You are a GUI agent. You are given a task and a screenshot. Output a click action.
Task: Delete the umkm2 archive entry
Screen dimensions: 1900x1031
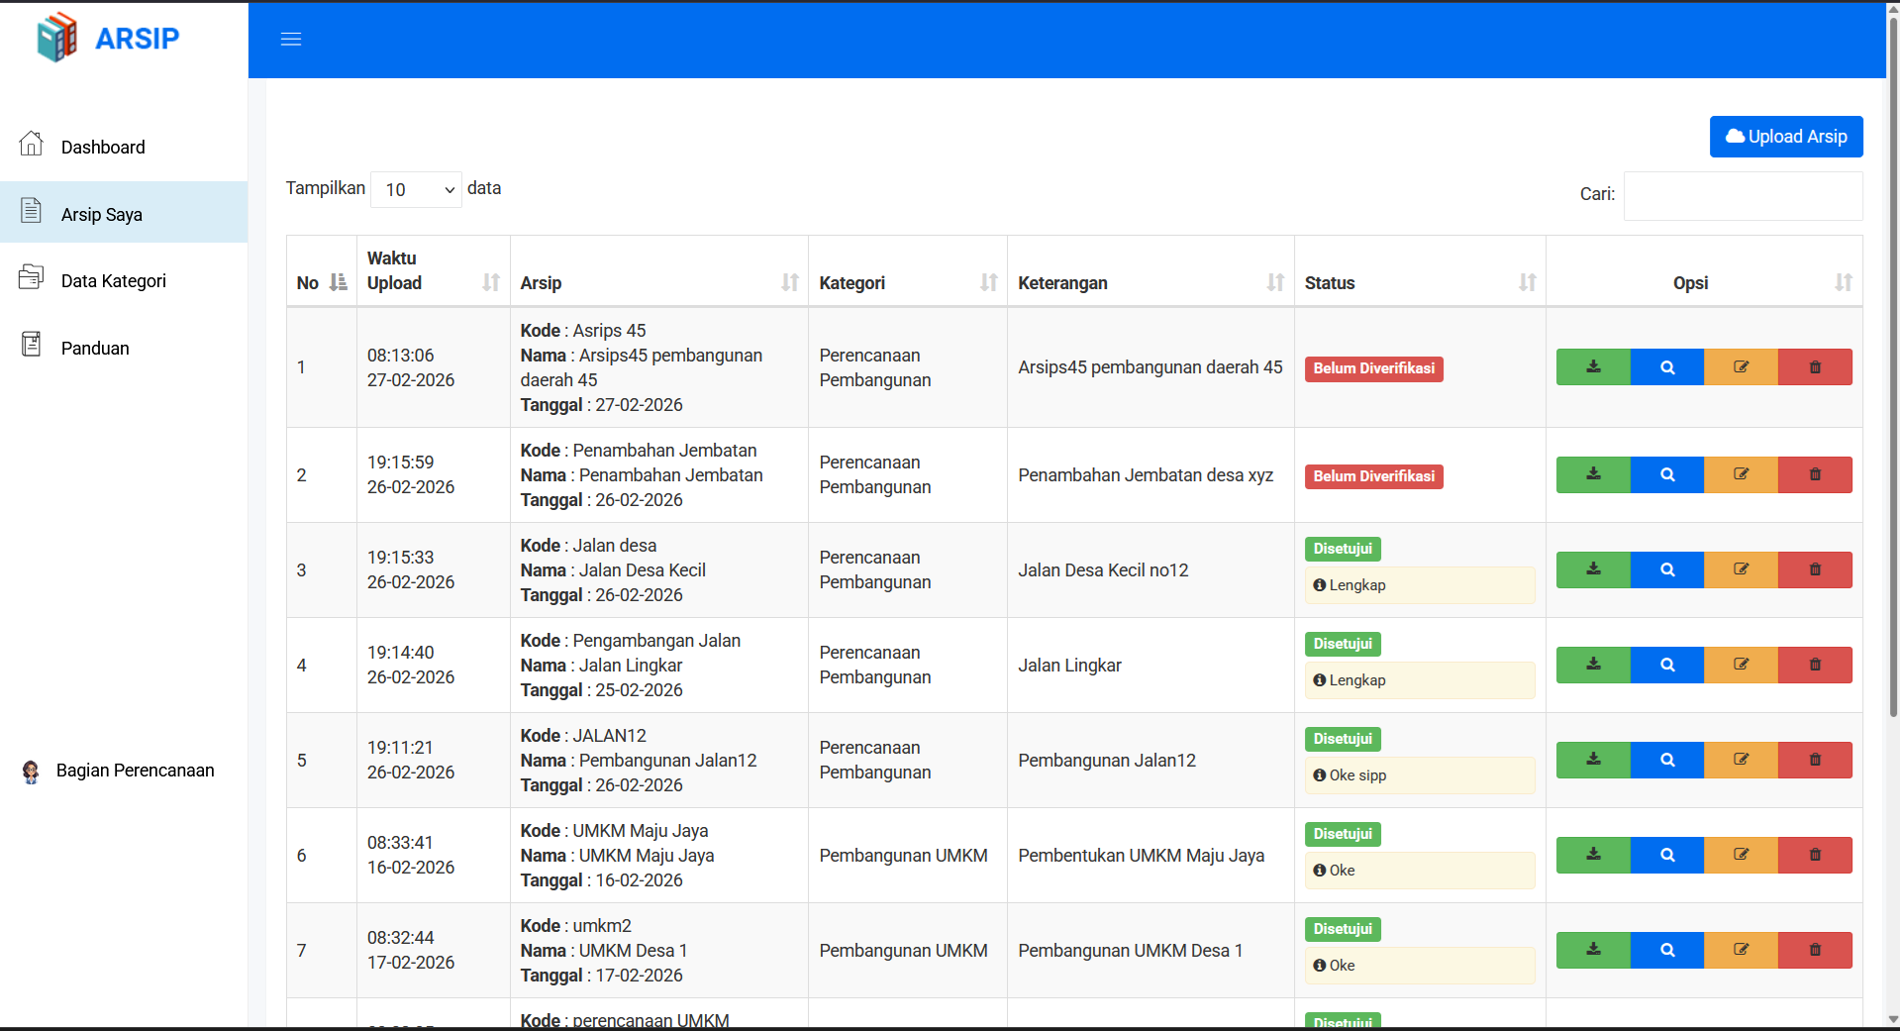pos(1815,950)
